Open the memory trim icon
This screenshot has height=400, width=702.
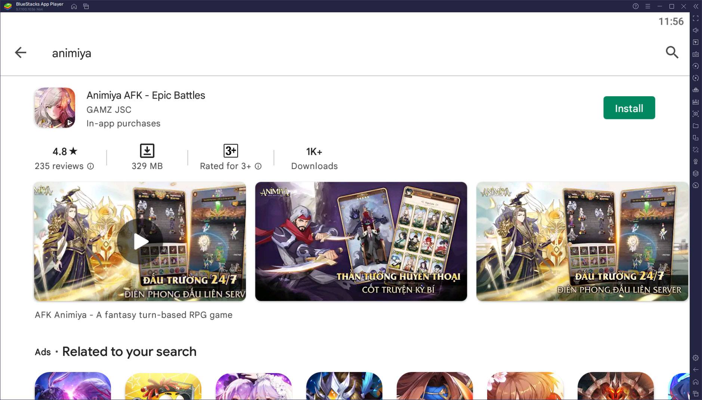coord(696,90)
